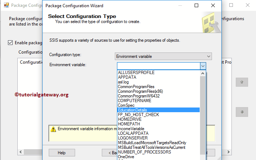Click right scroll arrow in configurations list
The image size is (256, 160).
229,152
